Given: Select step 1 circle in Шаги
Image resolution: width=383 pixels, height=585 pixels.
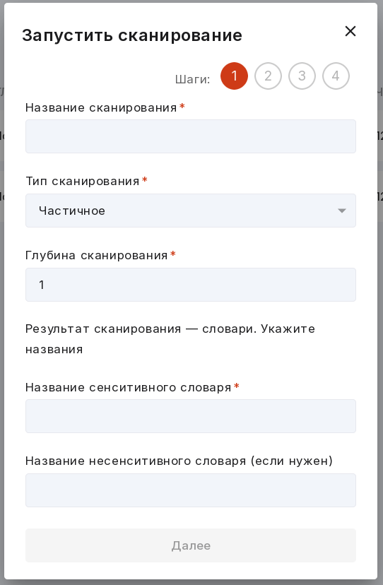Looking at the screenshot, I should coord(234,76).
